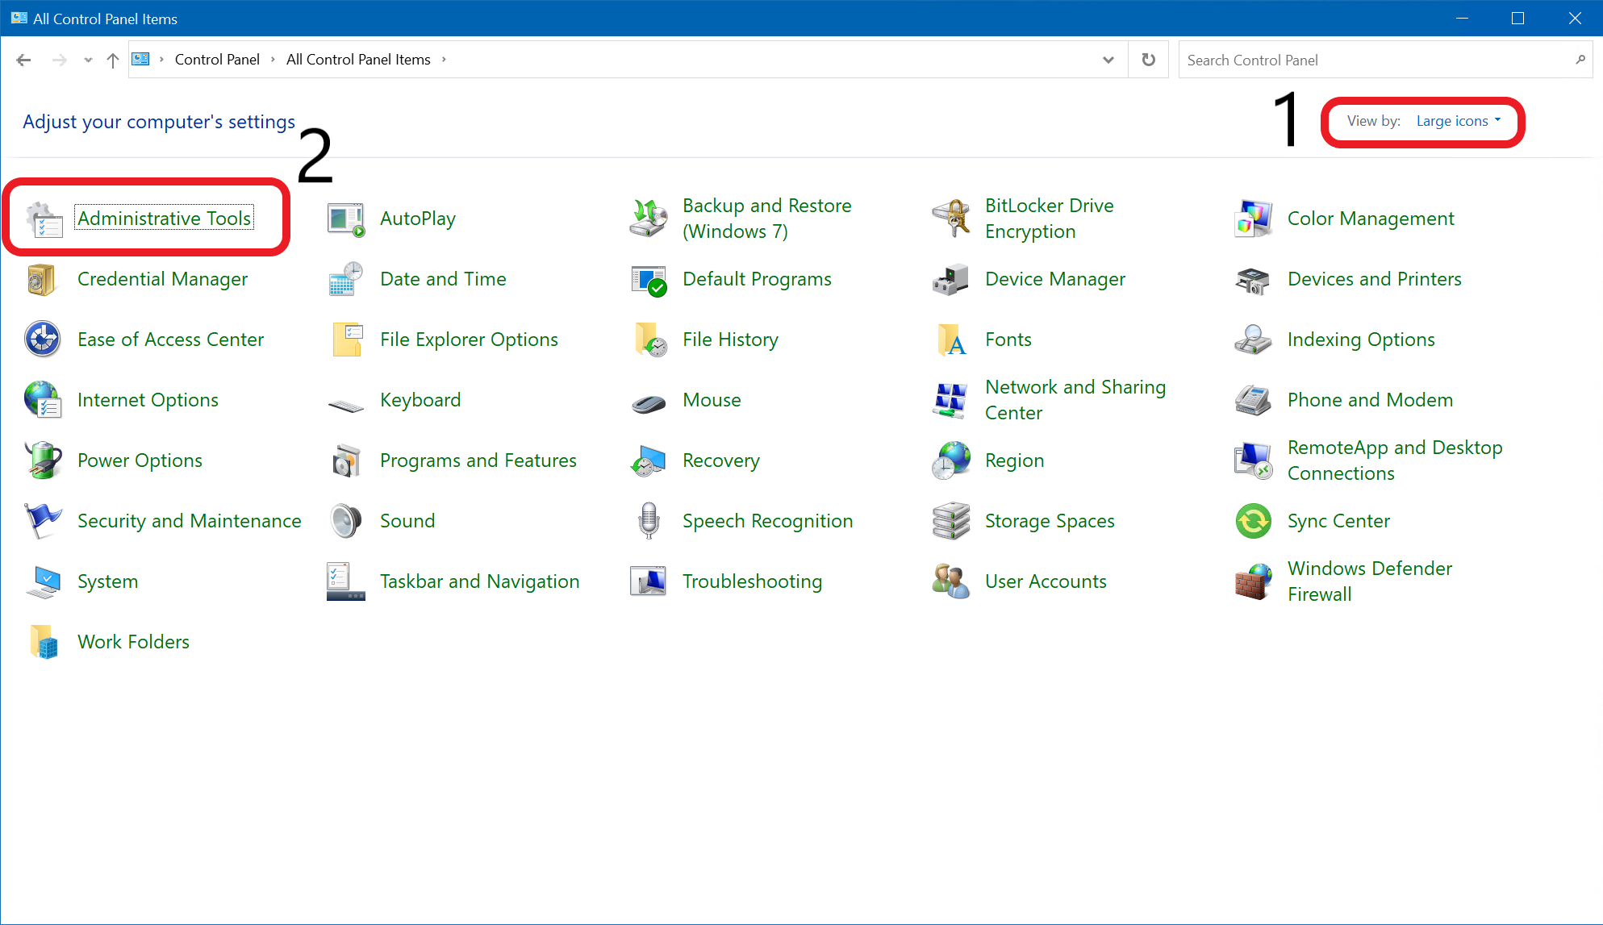Open the Date and Time icon
Screen dimensions: 1603x925
(346, 280)
